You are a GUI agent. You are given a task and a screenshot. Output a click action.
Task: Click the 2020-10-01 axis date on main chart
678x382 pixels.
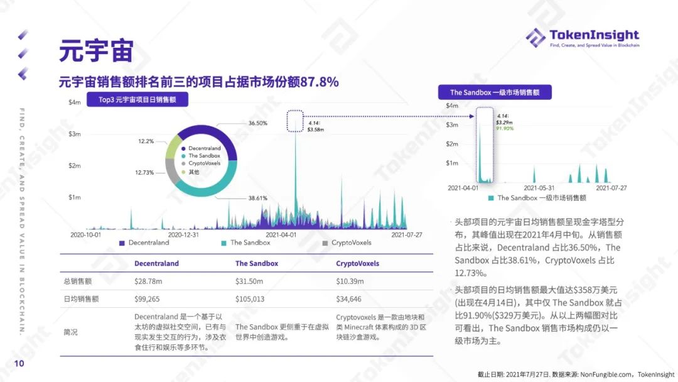click(x=85, y=234)
